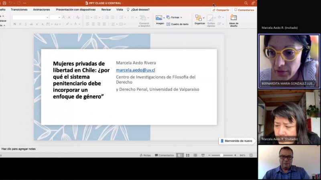This screenshot has width=321, height=180.
Task: Open Ideas de diseño panel
Action: pyautogui.click(x=234, y=18)
